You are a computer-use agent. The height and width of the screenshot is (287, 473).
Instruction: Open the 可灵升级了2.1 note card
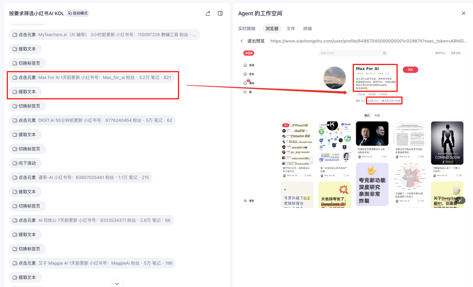[297, 195]
